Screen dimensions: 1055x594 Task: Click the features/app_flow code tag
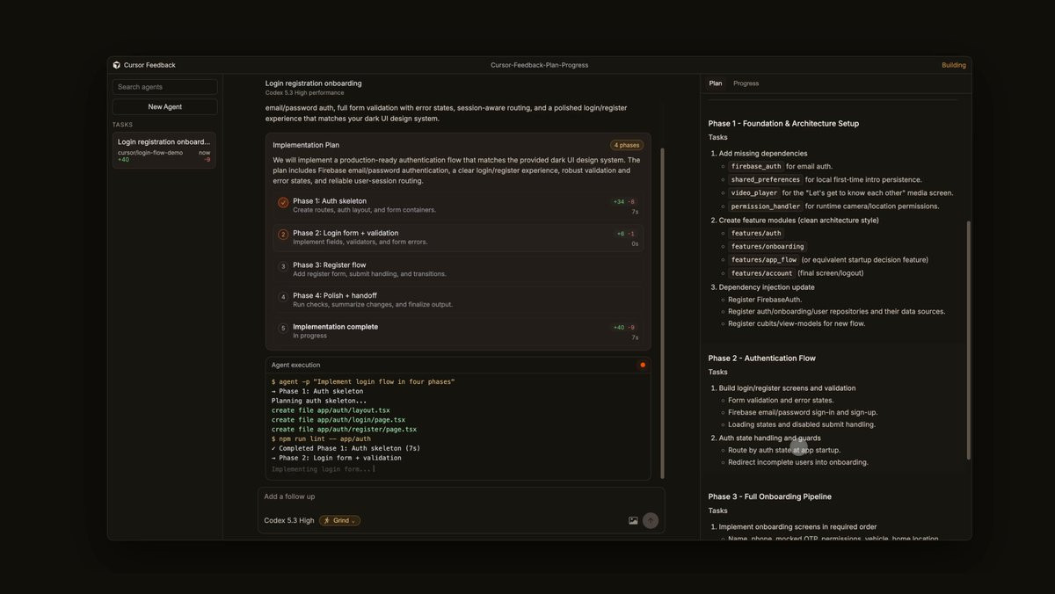pyautogui.click(x=763, y=259)
